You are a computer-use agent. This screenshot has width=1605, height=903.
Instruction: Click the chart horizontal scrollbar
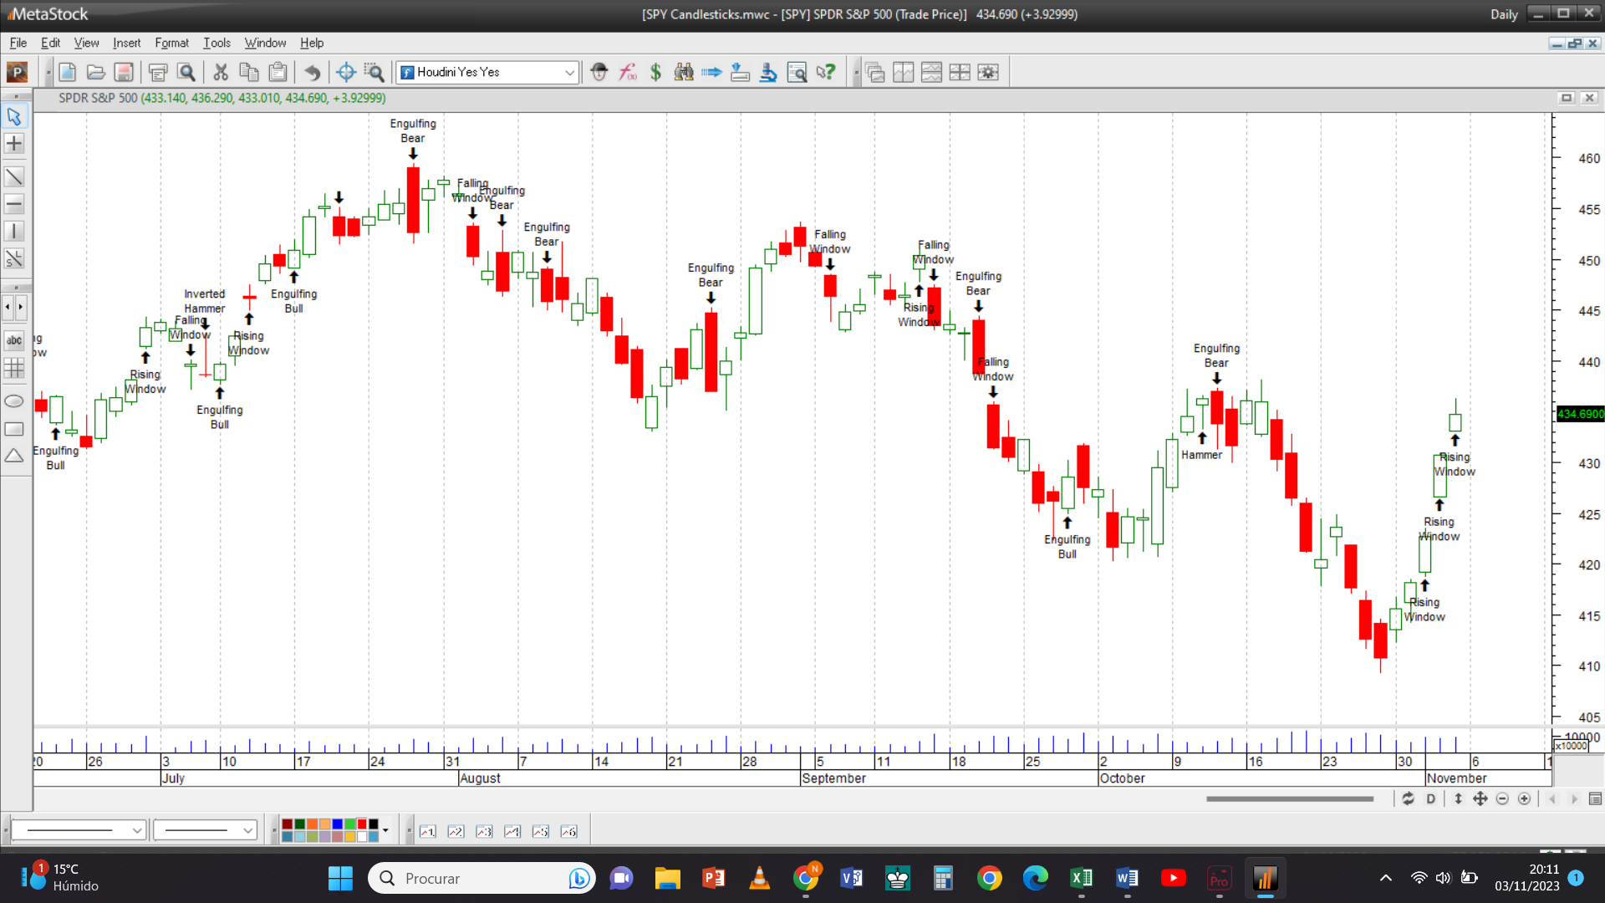tap(1290, 799)
